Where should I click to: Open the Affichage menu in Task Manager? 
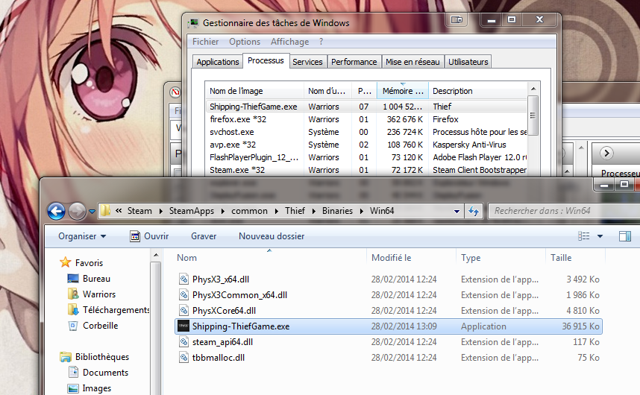tap(290, 42)
